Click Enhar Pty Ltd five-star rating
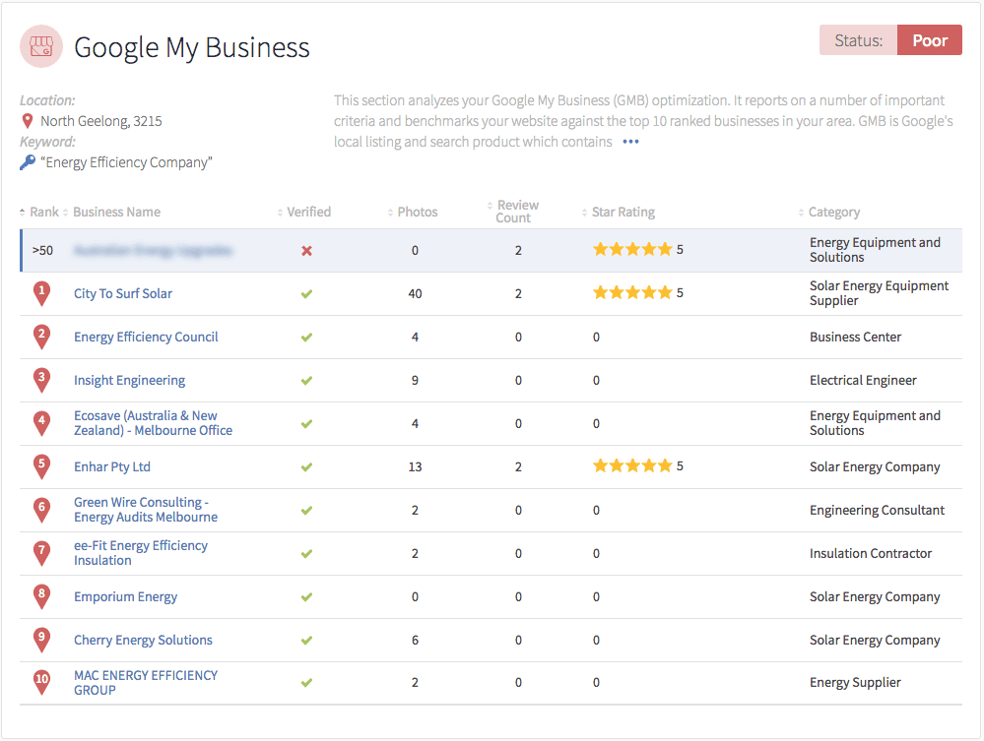Screen dimensions: 984x741 [x=638, y=465]
